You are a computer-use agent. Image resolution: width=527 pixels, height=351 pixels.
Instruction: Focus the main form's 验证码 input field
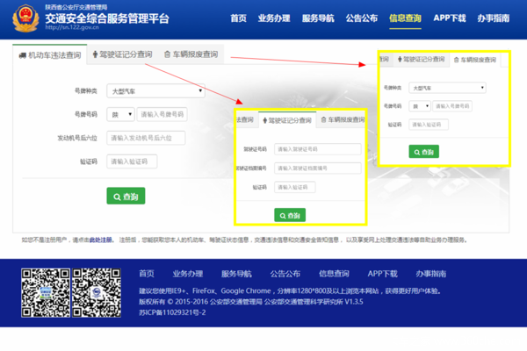pyautogui.click(x=132, y=161)
